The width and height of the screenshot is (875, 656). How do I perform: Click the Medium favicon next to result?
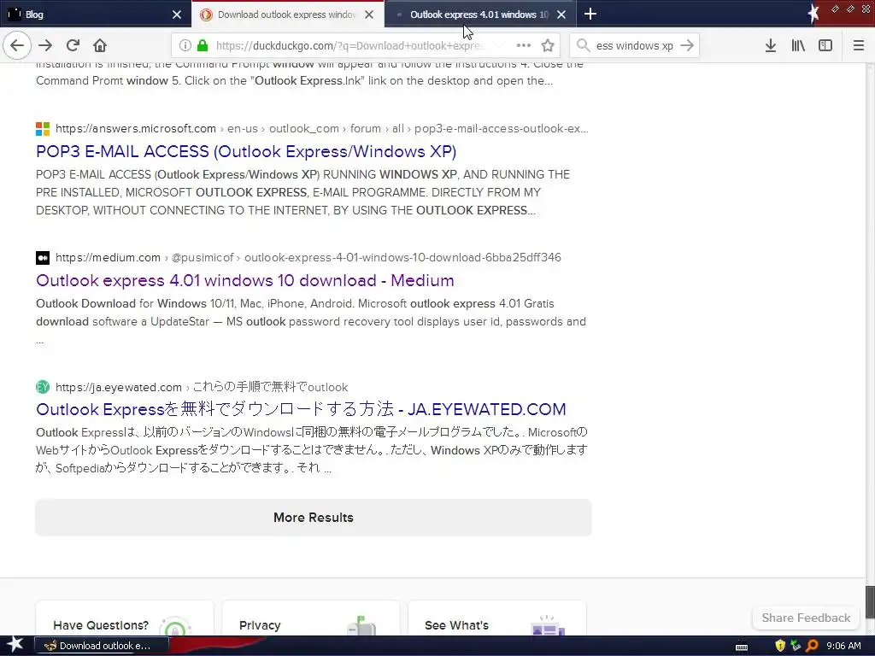(43, 258)
